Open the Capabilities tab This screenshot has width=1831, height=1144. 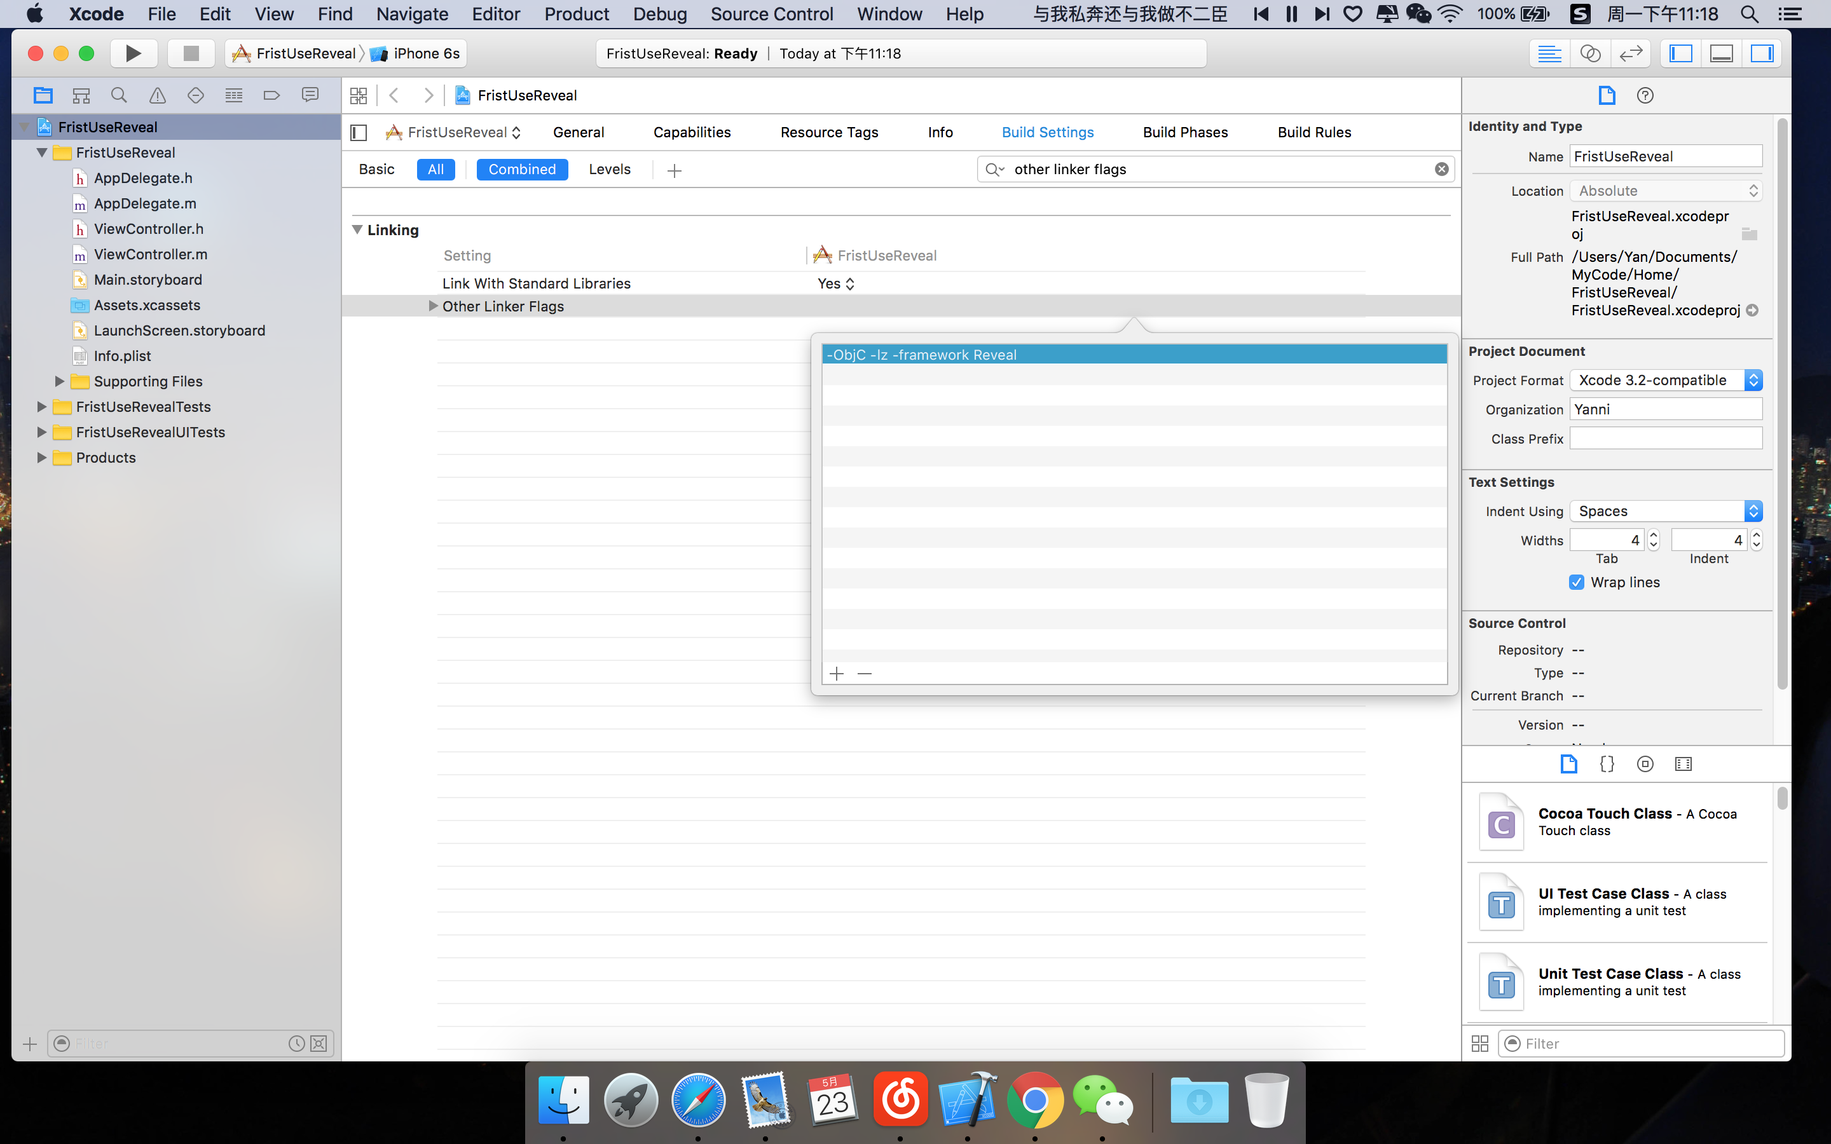(x=692, y=132)
